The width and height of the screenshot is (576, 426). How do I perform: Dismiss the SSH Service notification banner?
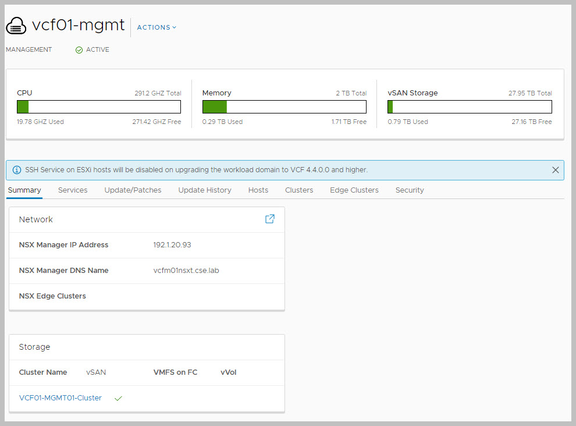[555, 171]
